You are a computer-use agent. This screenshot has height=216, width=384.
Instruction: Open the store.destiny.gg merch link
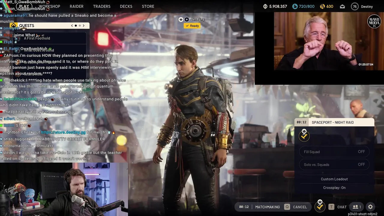[63, 132]
